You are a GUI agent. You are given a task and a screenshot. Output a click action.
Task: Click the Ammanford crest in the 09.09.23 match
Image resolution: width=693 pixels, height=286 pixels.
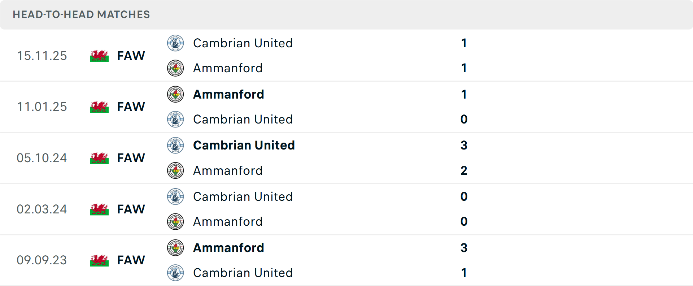[x=176, y=248]
